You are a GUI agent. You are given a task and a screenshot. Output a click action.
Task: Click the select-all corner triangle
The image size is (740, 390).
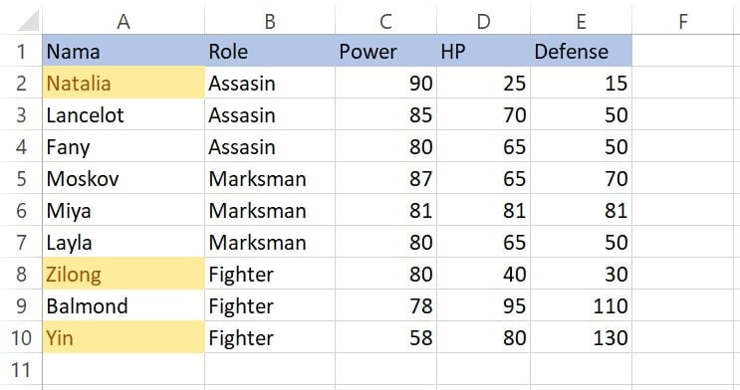(x=27, y=21)
